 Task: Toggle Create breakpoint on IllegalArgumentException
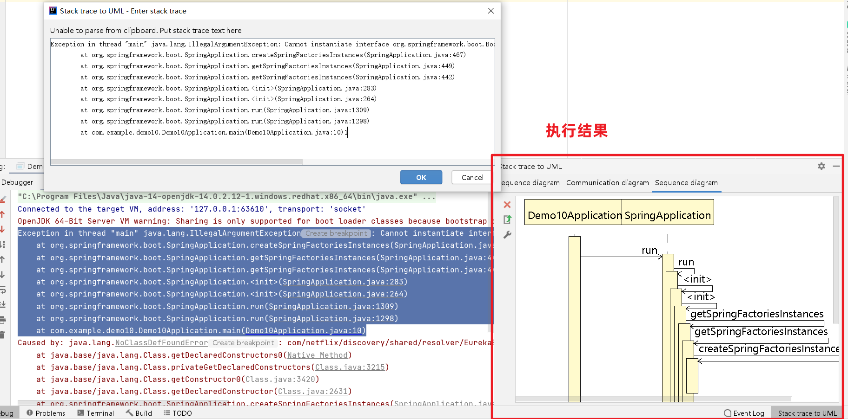(336, 233)
